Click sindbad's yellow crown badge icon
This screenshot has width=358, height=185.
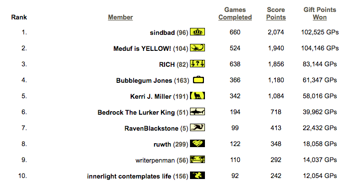point(197,32)
